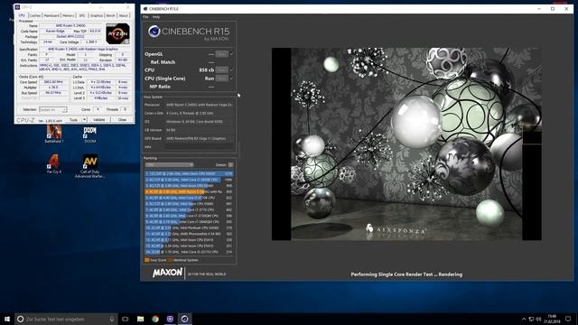
Task: Show hidden system tray icons
Action: coord(524,319)
